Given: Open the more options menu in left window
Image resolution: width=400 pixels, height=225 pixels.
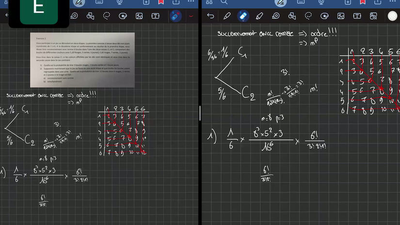Looking at the screenshot, I should pyautogui.click(x=191, y=1).
